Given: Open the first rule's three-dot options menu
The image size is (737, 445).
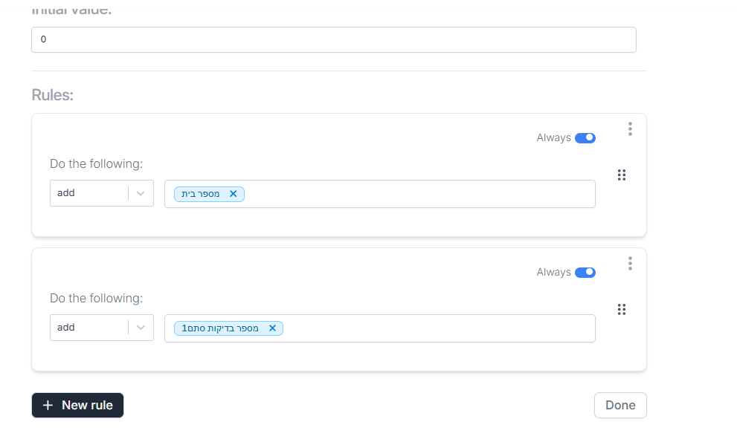Looking at the screenshot, I should coord(630,129).
